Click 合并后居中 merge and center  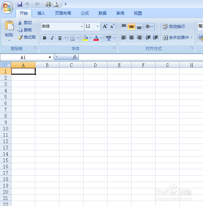click(176, 38)
